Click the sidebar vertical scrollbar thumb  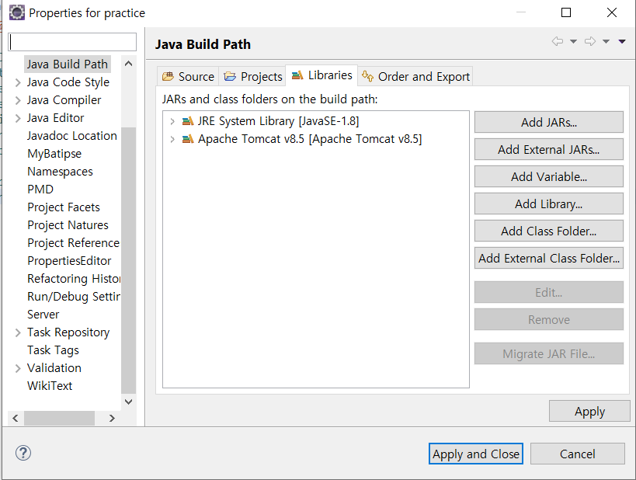tap(129, 260)
